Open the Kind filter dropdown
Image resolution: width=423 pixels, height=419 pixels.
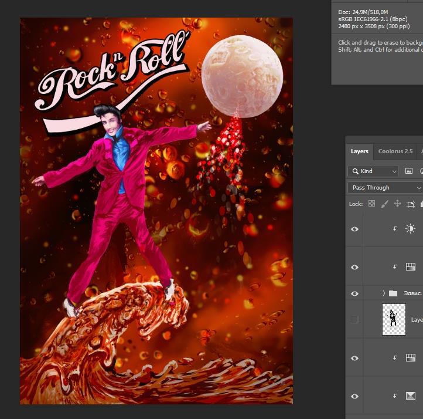pyautogui.click(x=373, y=171)
